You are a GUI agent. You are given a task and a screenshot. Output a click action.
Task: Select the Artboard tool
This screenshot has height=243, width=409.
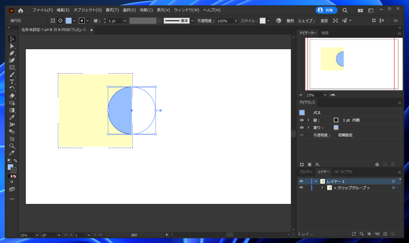[x=12, y=139]
